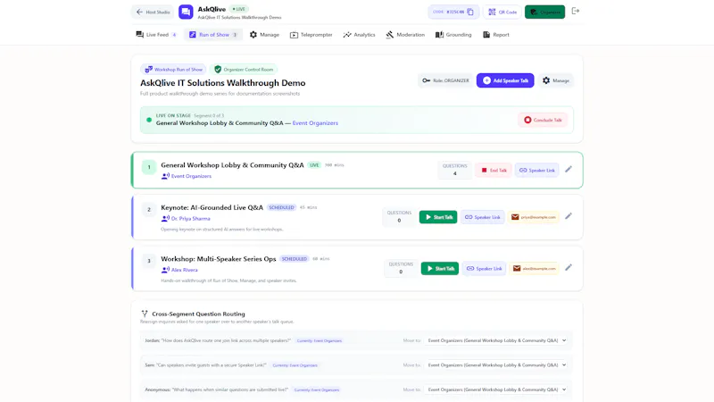The image size is (714, 402).
Task: Click the Role: ORGANIZER key button
Action: pos(445,80)
